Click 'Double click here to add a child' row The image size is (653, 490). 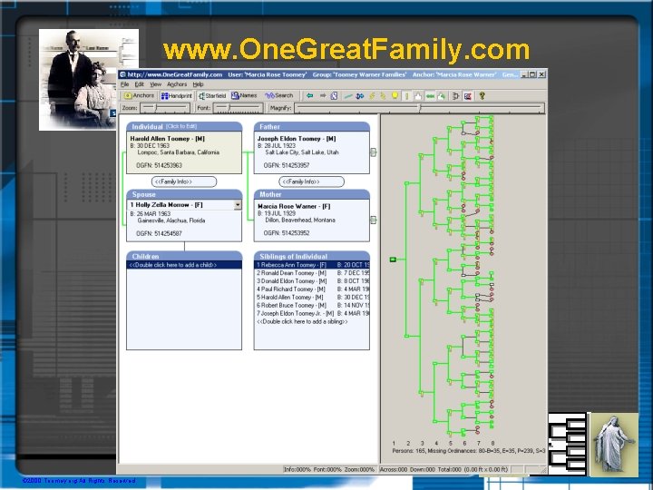tap(184, 265)
